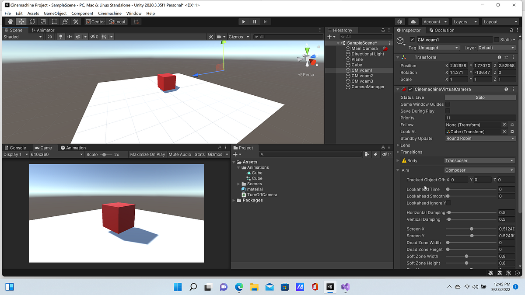Open Transform component help icon
The width and height of the screenshot is (525, 295).
499,57
